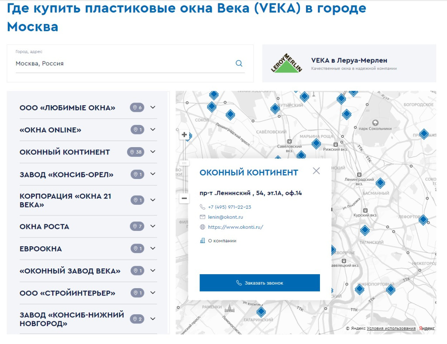The height and width of the screenshot is (344, 447).
Task: Click map marker right of Южнопортовый label
Action: click(391, 290)
